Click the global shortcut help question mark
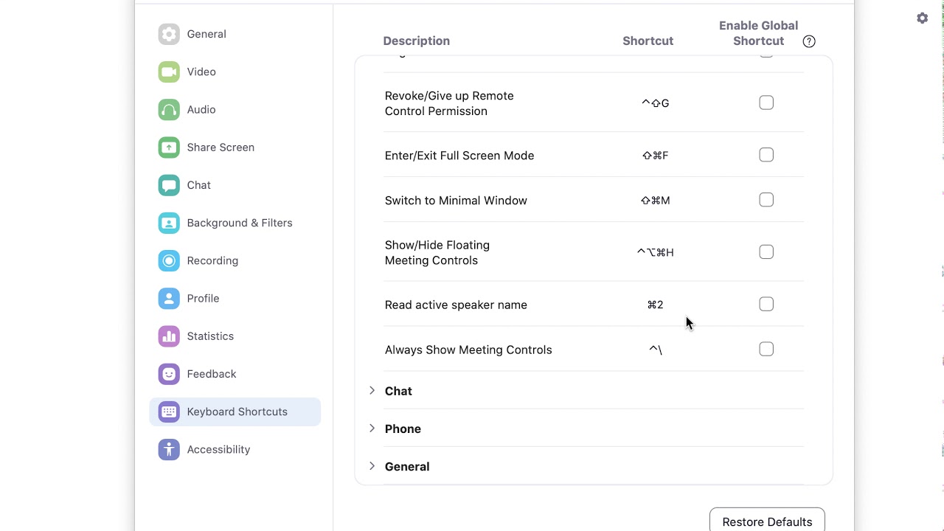944x531 pixels. [x=809, y=41]
